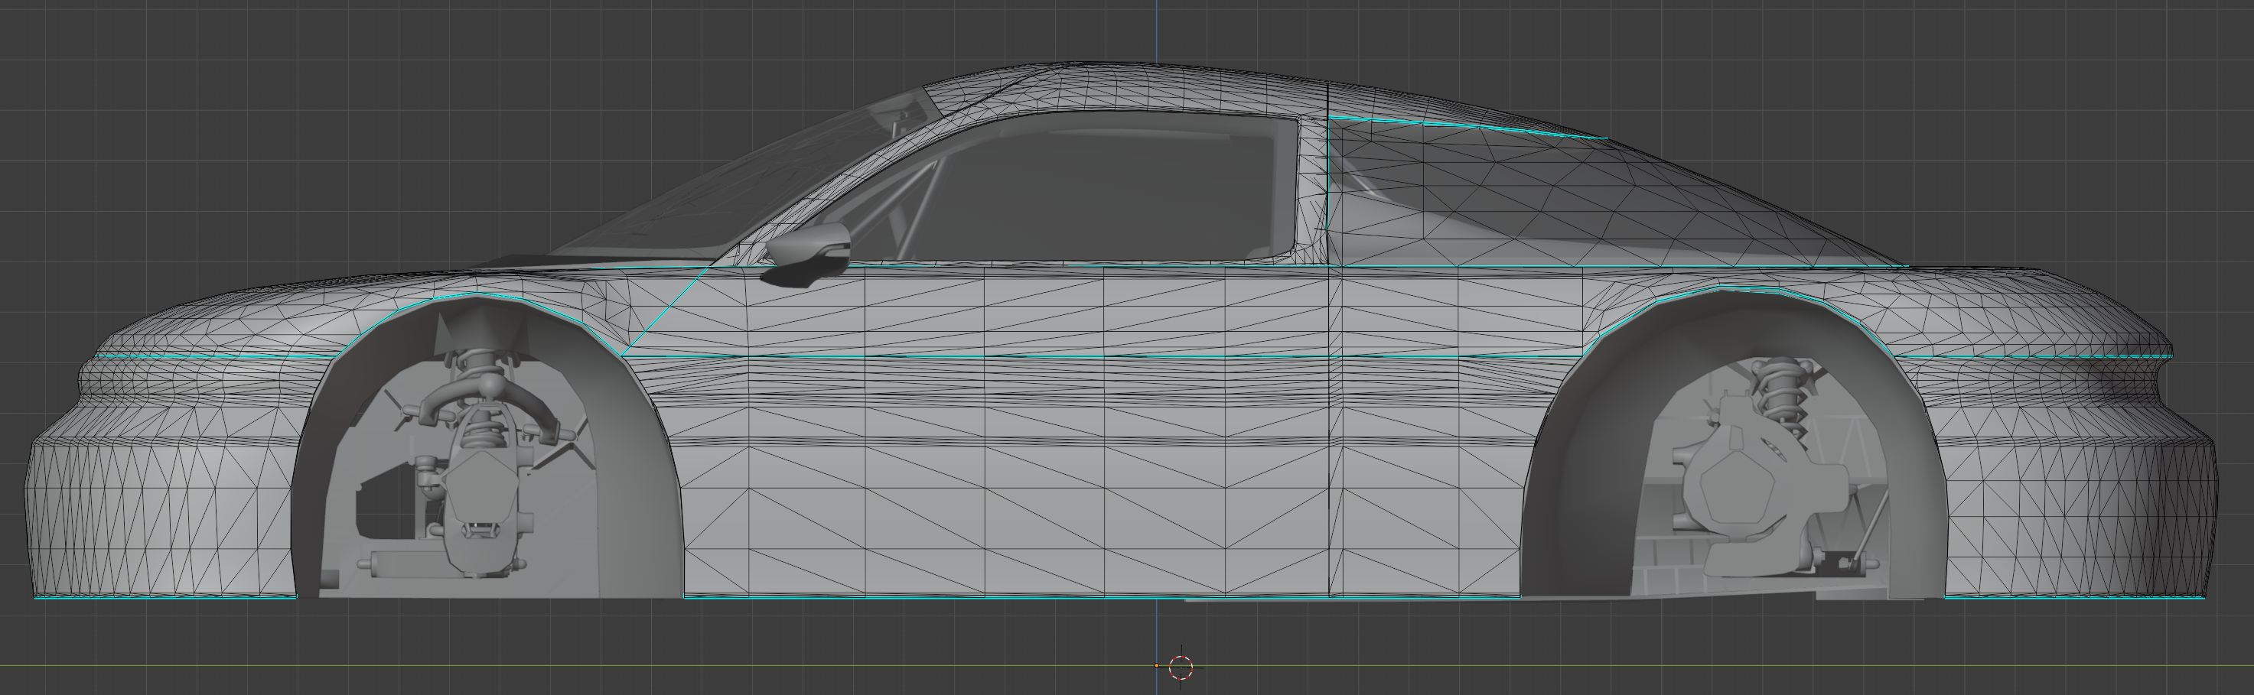
Task: Select the orange object origin dot
Action: tap(1157, 665)
